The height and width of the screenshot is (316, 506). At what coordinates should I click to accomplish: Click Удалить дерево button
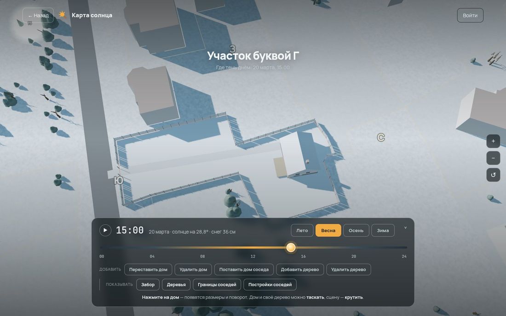tap(349, 269)
